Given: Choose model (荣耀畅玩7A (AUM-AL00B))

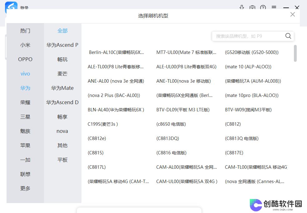Looking at the screenshot, I should coord(253,81).
